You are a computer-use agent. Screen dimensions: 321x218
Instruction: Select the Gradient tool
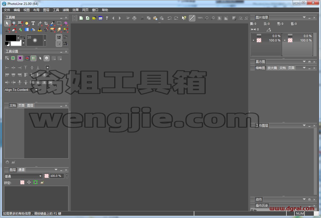coord(27,30)
